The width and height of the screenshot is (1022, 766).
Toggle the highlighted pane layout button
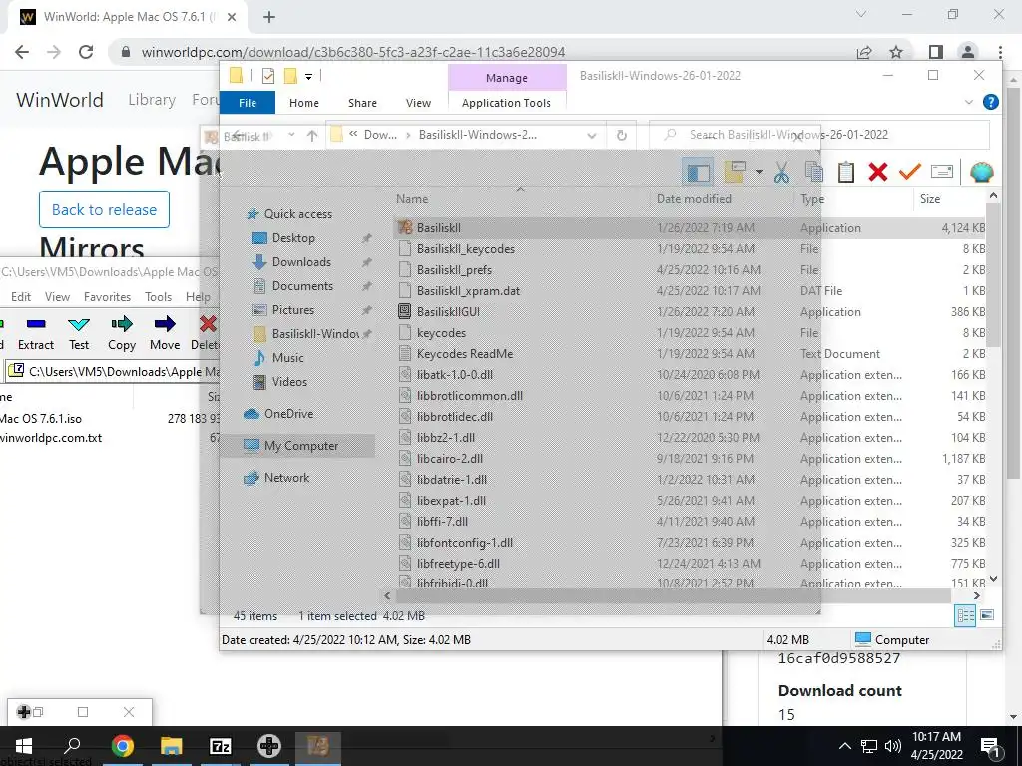pos(698,172)
